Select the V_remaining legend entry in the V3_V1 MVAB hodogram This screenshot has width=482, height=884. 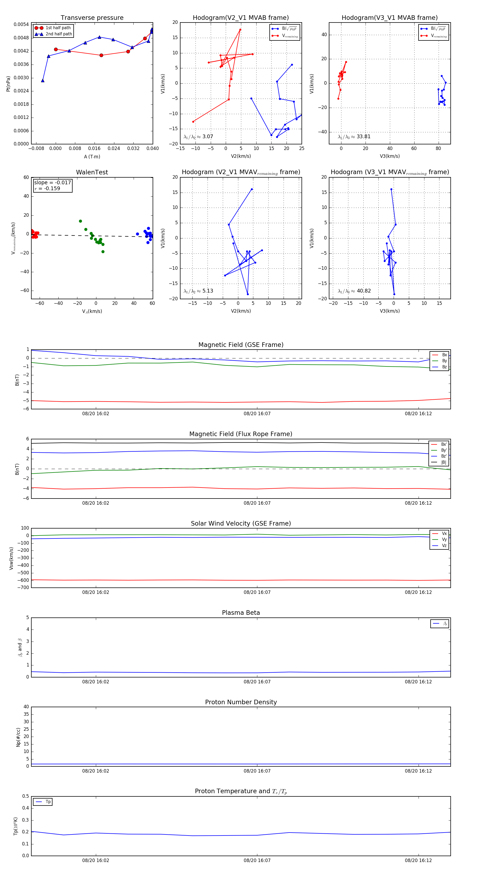tap(433, 36)
